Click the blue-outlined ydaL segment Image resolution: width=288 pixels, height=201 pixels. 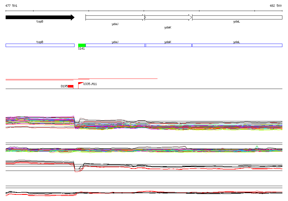point(237,45)
